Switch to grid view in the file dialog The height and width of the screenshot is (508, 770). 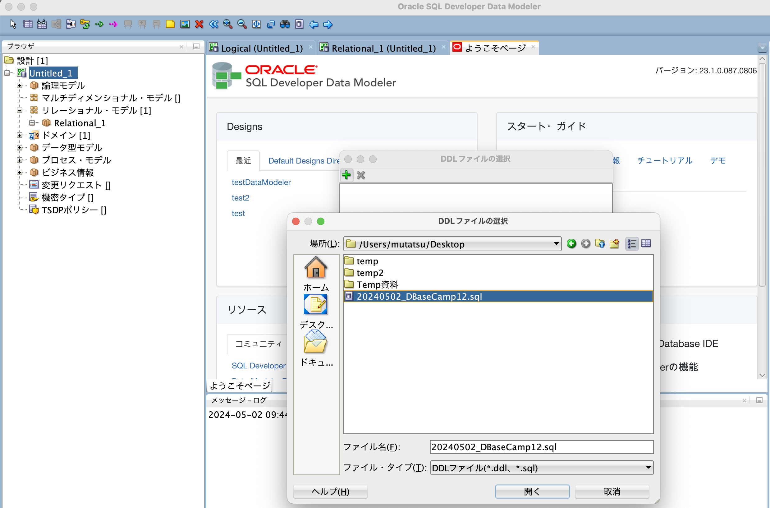pyautogui.click(x=646, y=244)
